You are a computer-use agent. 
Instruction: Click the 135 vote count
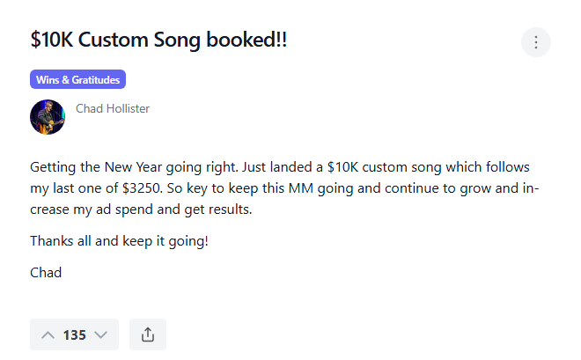[x=75, y=335]
